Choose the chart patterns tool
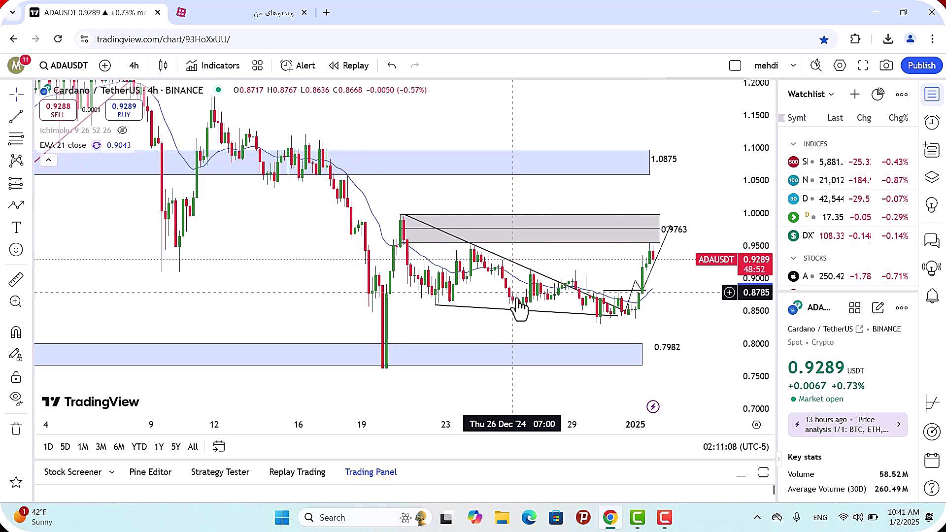946x532 pixels. [16, 161]
